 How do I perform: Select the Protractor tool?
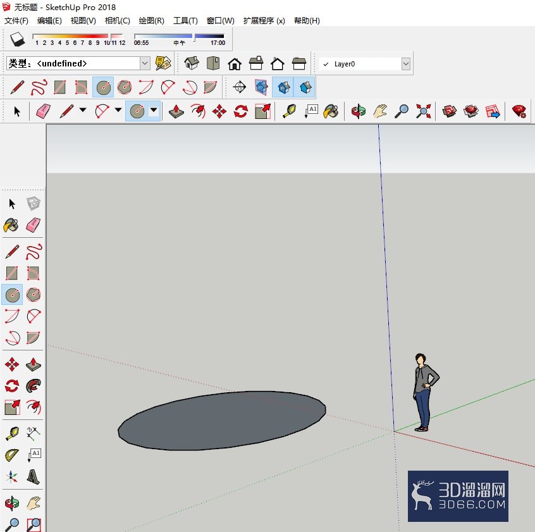point(12,455)
